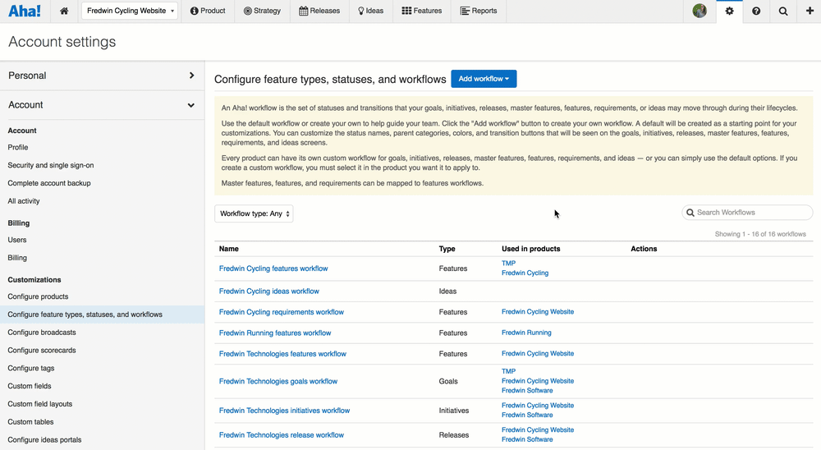
Task: Open Fredwin Technologies release workflow
Action: (281, 434)
